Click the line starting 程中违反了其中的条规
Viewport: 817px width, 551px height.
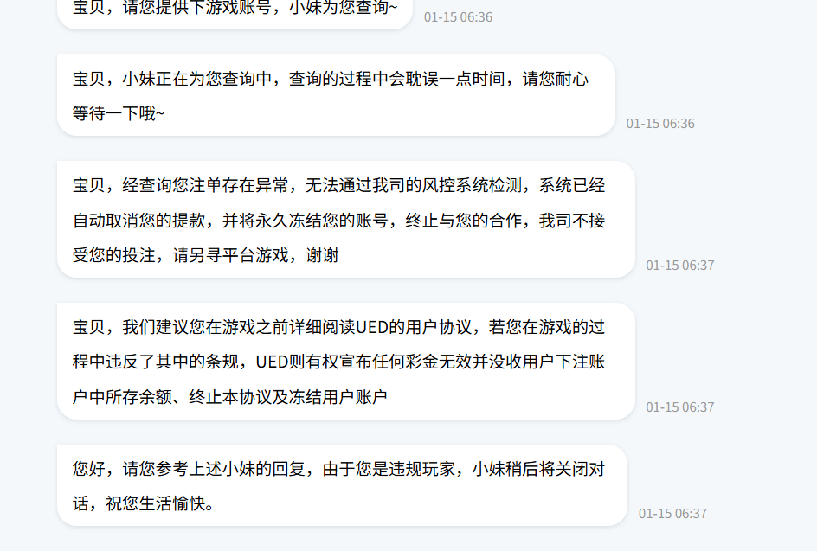(338, 362)
